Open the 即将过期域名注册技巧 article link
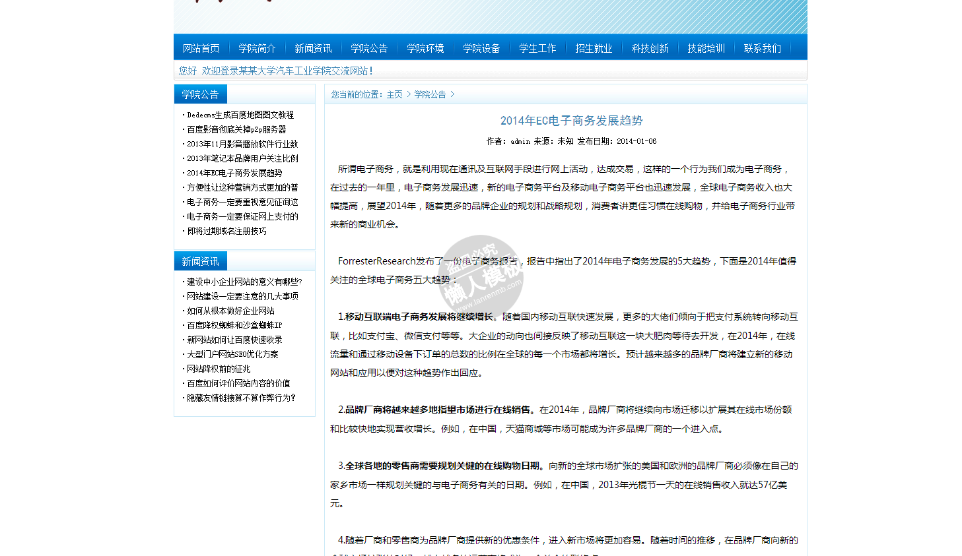The image size is (962, 556). (226, 231)
